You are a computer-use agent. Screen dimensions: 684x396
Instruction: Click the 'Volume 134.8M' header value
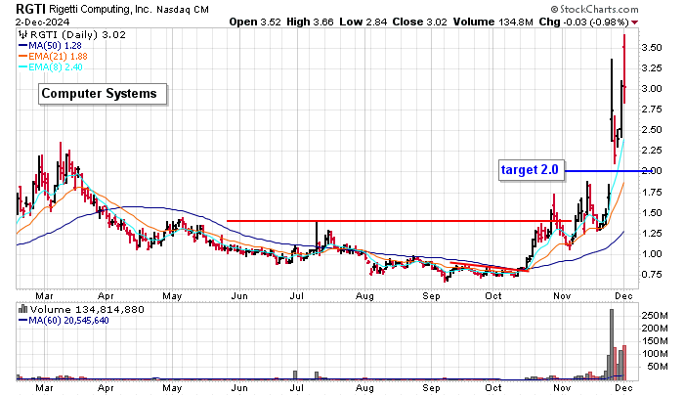point(492,22)
